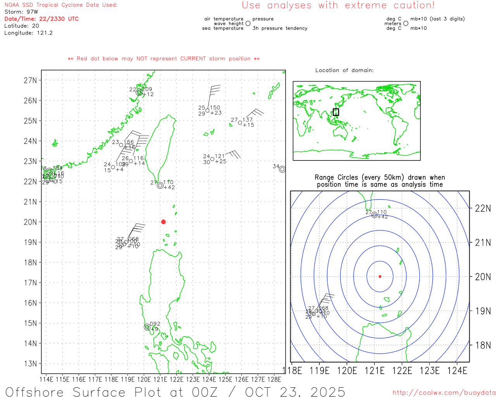Click the wind barb at the 150 station
The height and width of the screenshot is (397, 496).
click(x=214, y=97)
